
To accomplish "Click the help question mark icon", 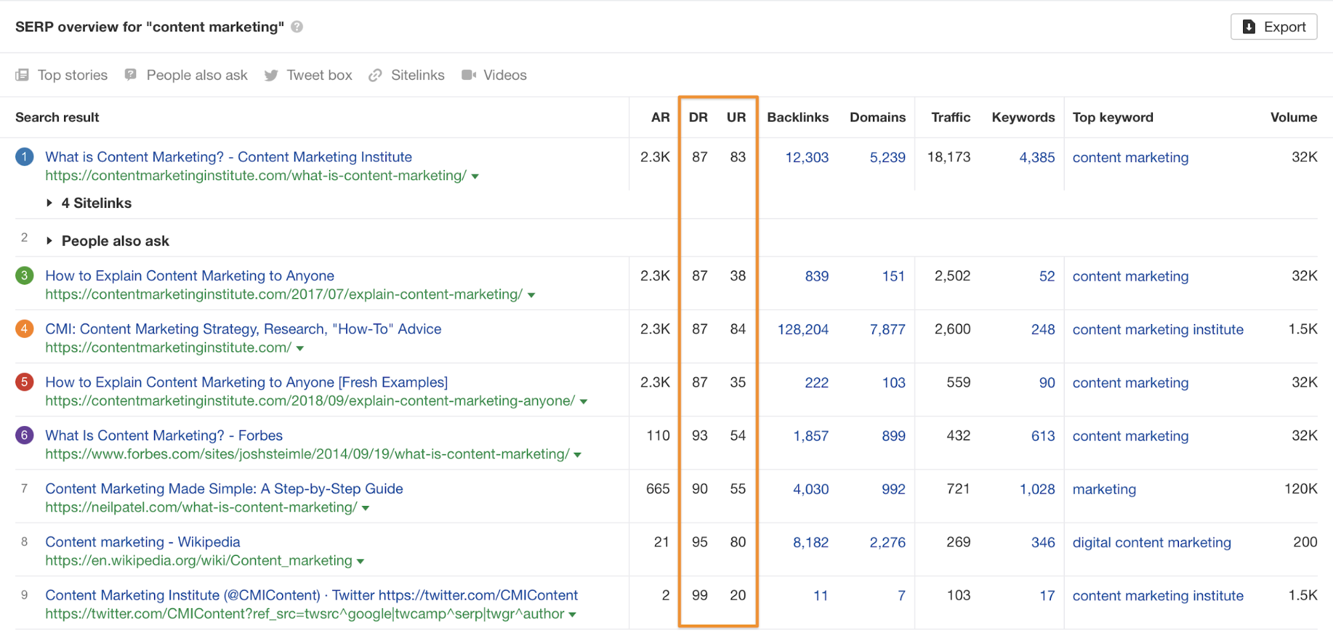I will pyautogui.click(x=297, y=27).
